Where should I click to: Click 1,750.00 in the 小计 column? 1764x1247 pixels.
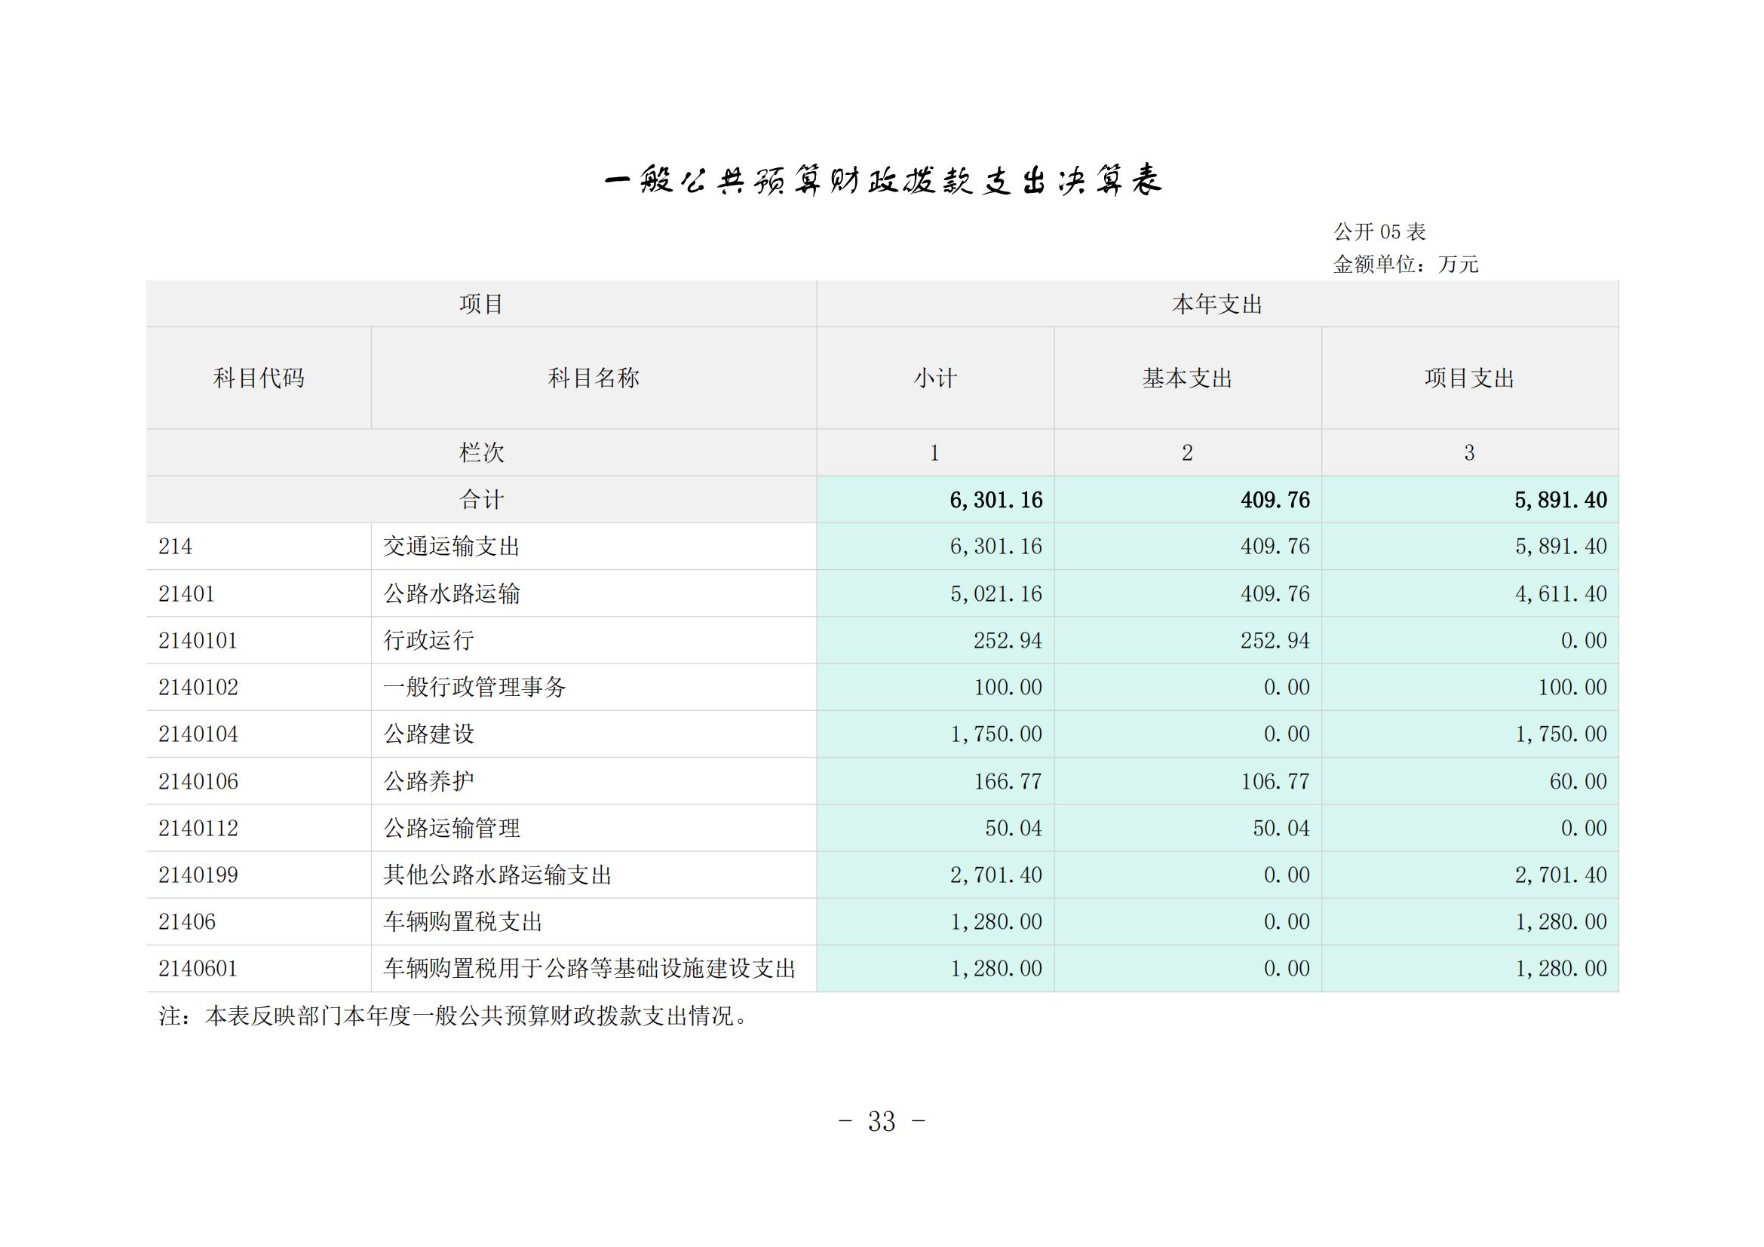pos(996,735)
